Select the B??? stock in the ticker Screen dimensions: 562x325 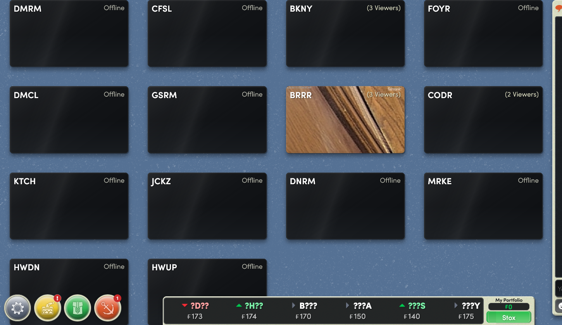(304, 311)
